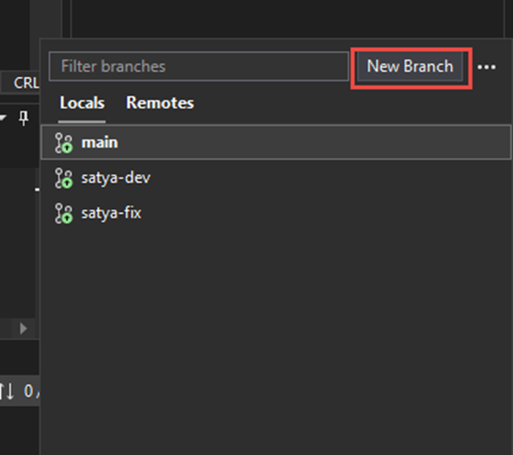The width and height of the screenshot is (513, 455).
Task: Click the branch icon beside main
Action: point(63,143)
